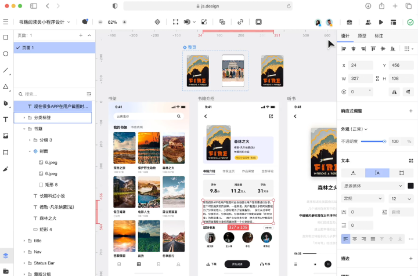This screenshot has width=418, height=276.
Task: Open the 书籍阅读类小程序设计 file title menu
Action: tap(44, 22)
